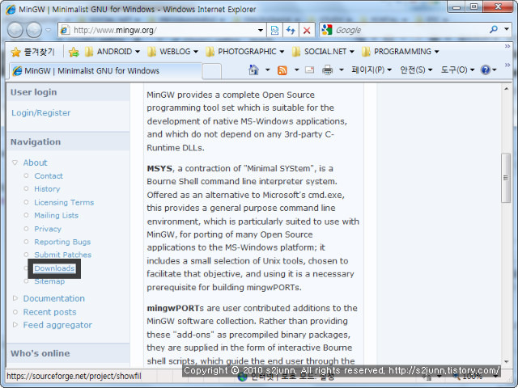518x388 pixels.
Task: Click the Compatibility View icon
Action: click(274, 31)
